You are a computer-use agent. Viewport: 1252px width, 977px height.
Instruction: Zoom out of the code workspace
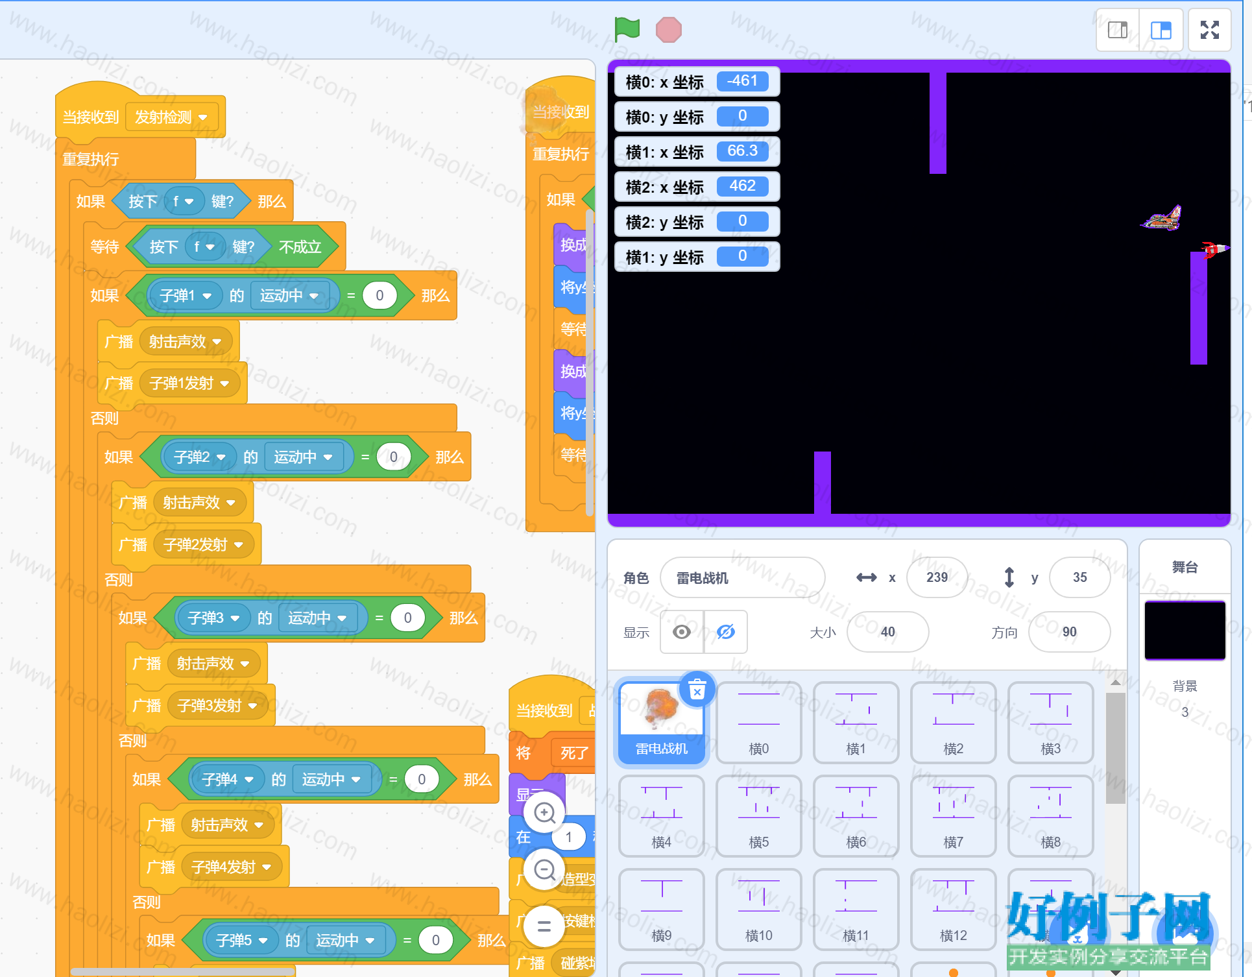pos(544,869)
